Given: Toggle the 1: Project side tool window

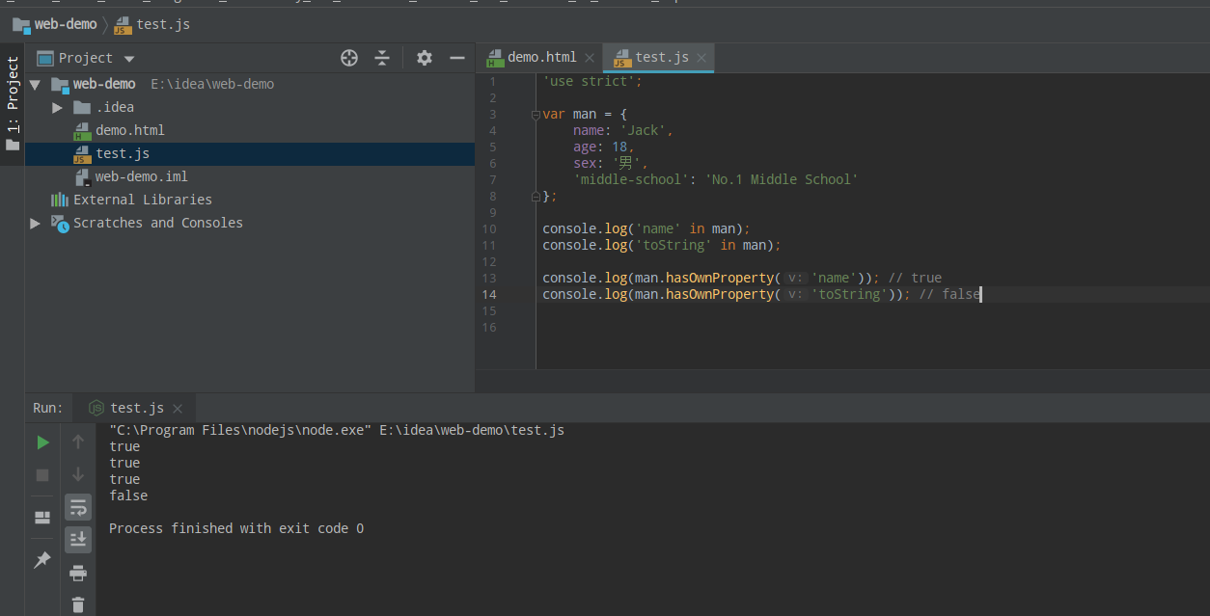Looking at the screenshot, I should [13, 104].
